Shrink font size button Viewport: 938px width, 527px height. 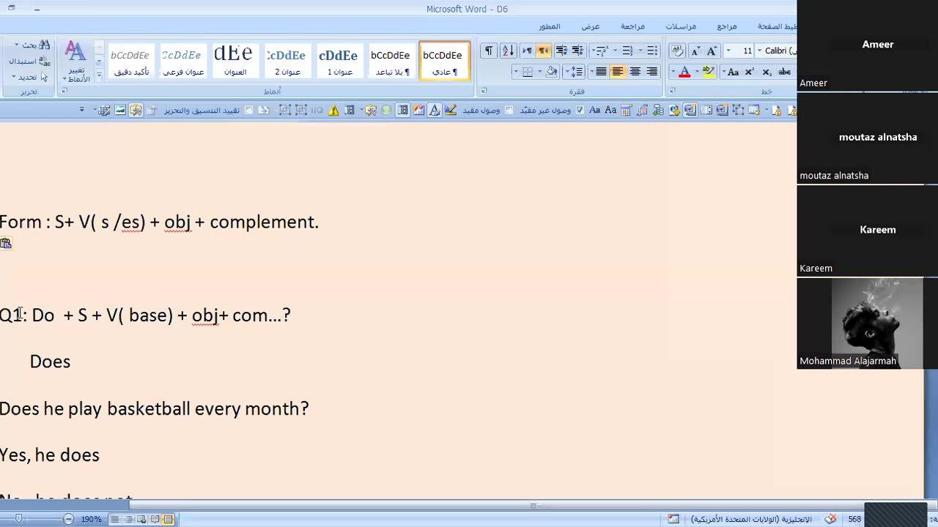pyautogui.click(x=695, y=51)
